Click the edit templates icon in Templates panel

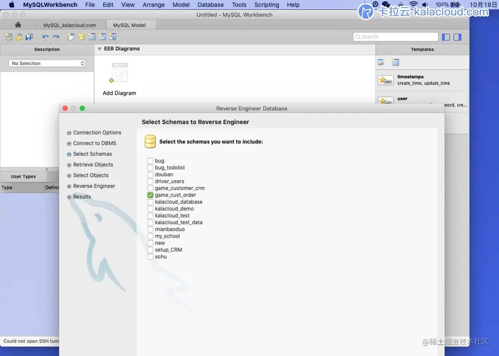[380, 62]
